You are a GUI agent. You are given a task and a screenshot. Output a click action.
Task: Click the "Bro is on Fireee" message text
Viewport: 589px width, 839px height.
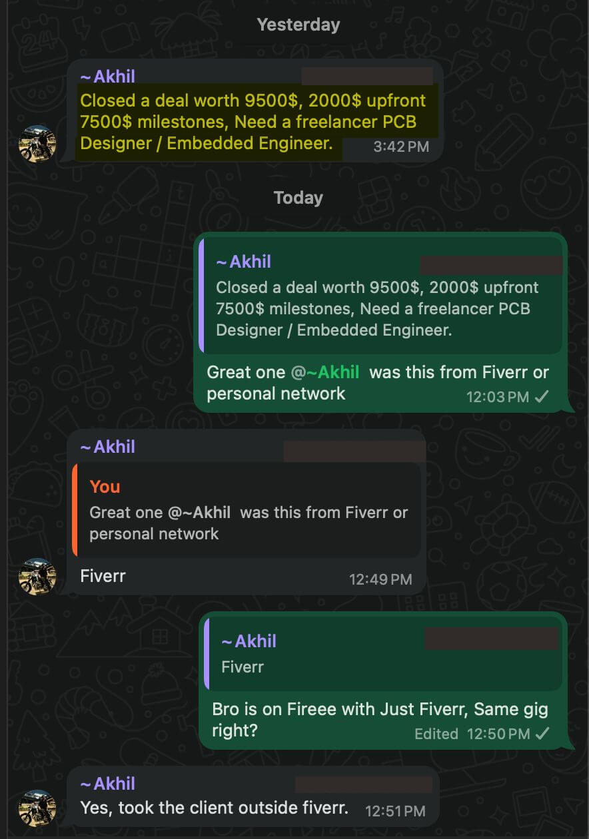[x=380, y=709]
